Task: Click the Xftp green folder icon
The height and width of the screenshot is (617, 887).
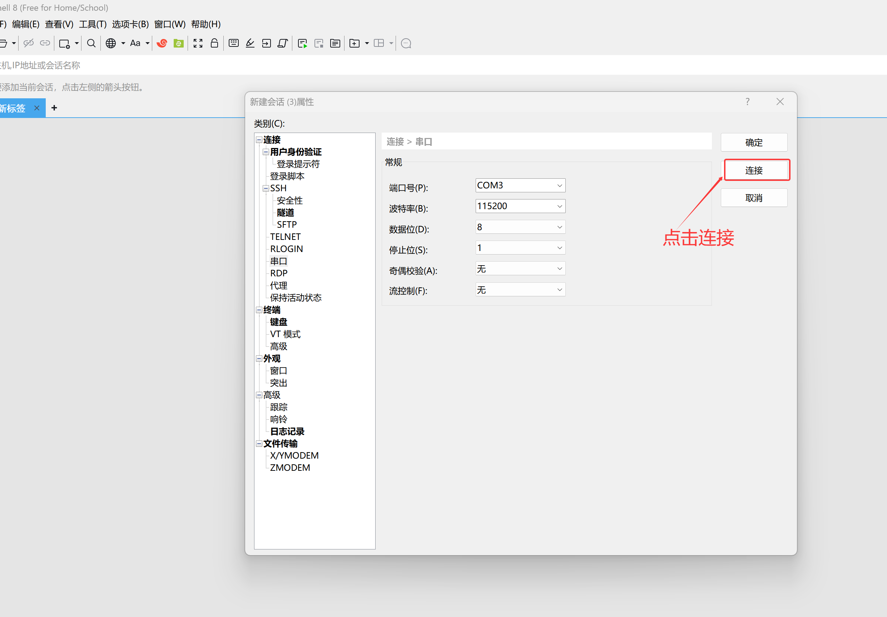Action: (178, 43)
